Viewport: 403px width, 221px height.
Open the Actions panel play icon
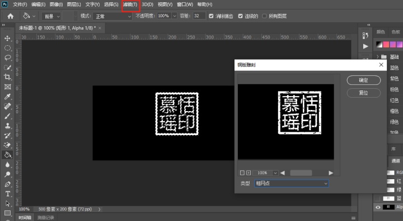(365, 46)
